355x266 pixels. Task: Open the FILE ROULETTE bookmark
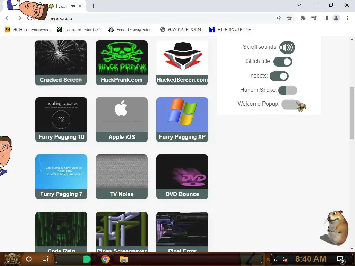pyautogui.click(x=230, y=30)
